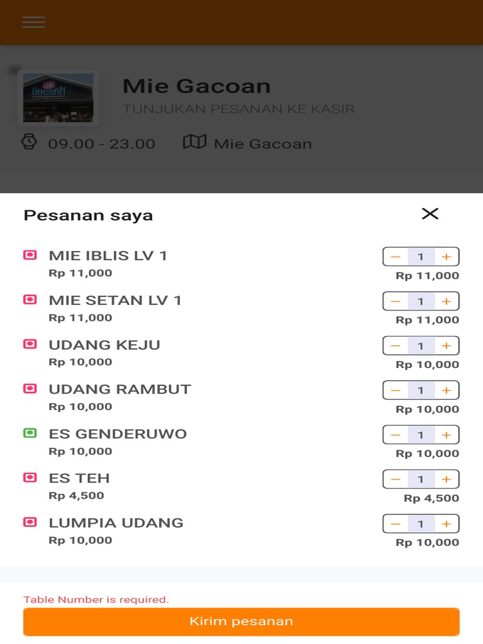This screenshot has width=483, height=644.
Task: Reduce MIE SETAN LV 1 quantity
Action: (396, 301)
